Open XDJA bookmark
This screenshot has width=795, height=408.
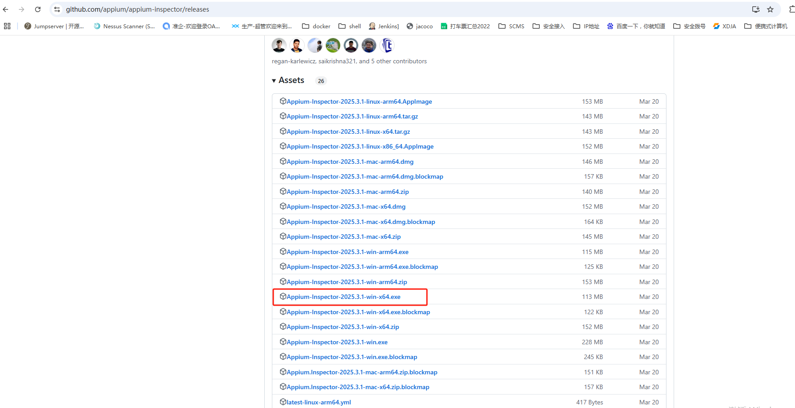click(724, 26)
